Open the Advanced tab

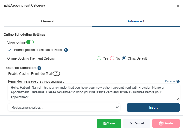(x=136, y=21)
